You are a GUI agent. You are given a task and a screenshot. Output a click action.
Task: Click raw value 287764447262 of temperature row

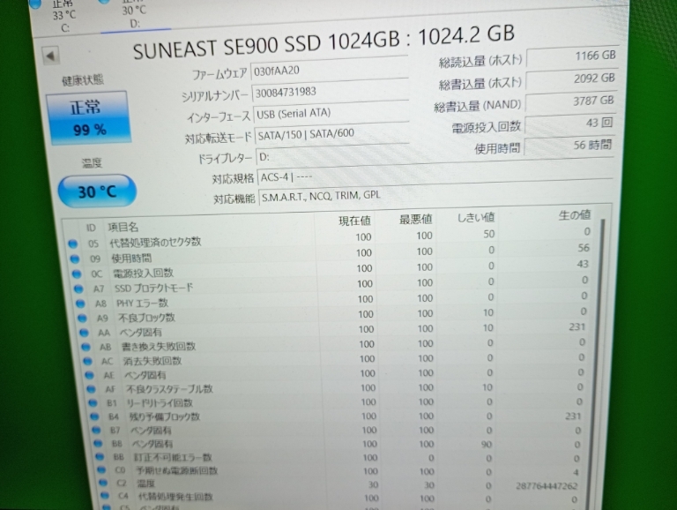547,486
